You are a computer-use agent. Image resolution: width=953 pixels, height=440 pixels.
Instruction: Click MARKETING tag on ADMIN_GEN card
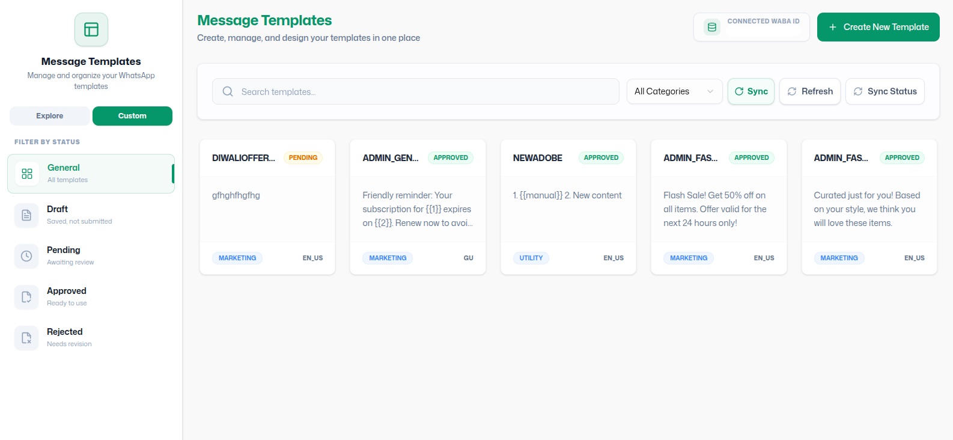[388, 258]
